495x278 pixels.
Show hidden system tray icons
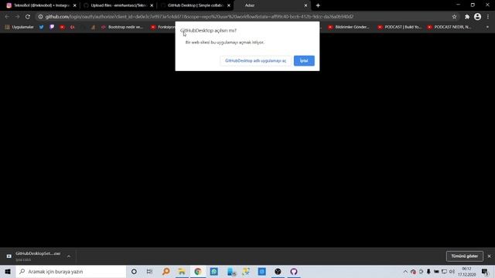click(x=405, y=271)
